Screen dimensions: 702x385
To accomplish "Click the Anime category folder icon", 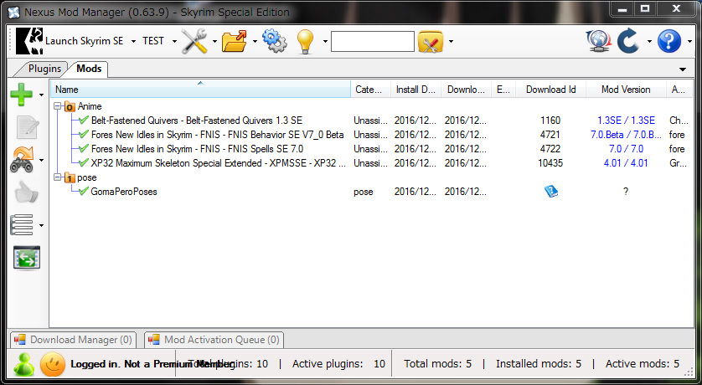I will tap(70, 106).
